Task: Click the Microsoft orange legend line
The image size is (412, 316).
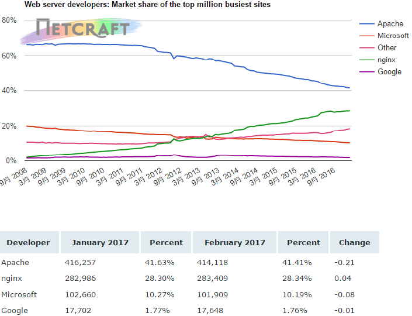Action: pos(366,36)
